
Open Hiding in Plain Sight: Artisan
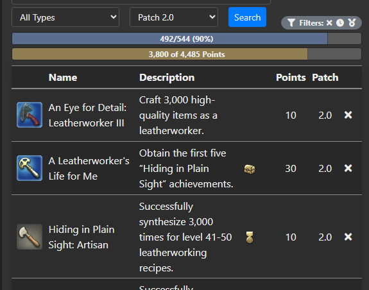82,237
